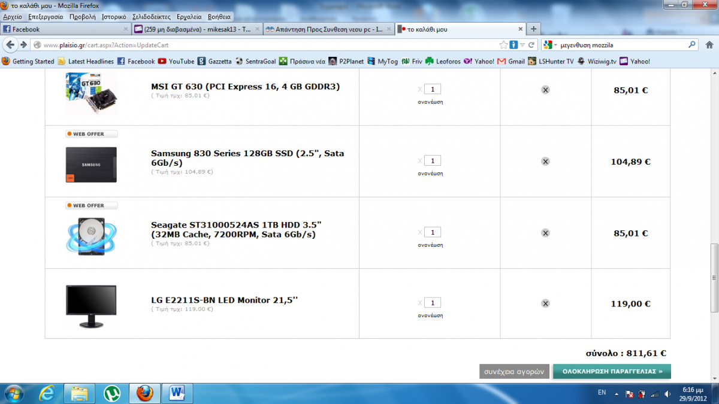
Task: Open the MSI GT 630 product link
Action: point(246,87)
